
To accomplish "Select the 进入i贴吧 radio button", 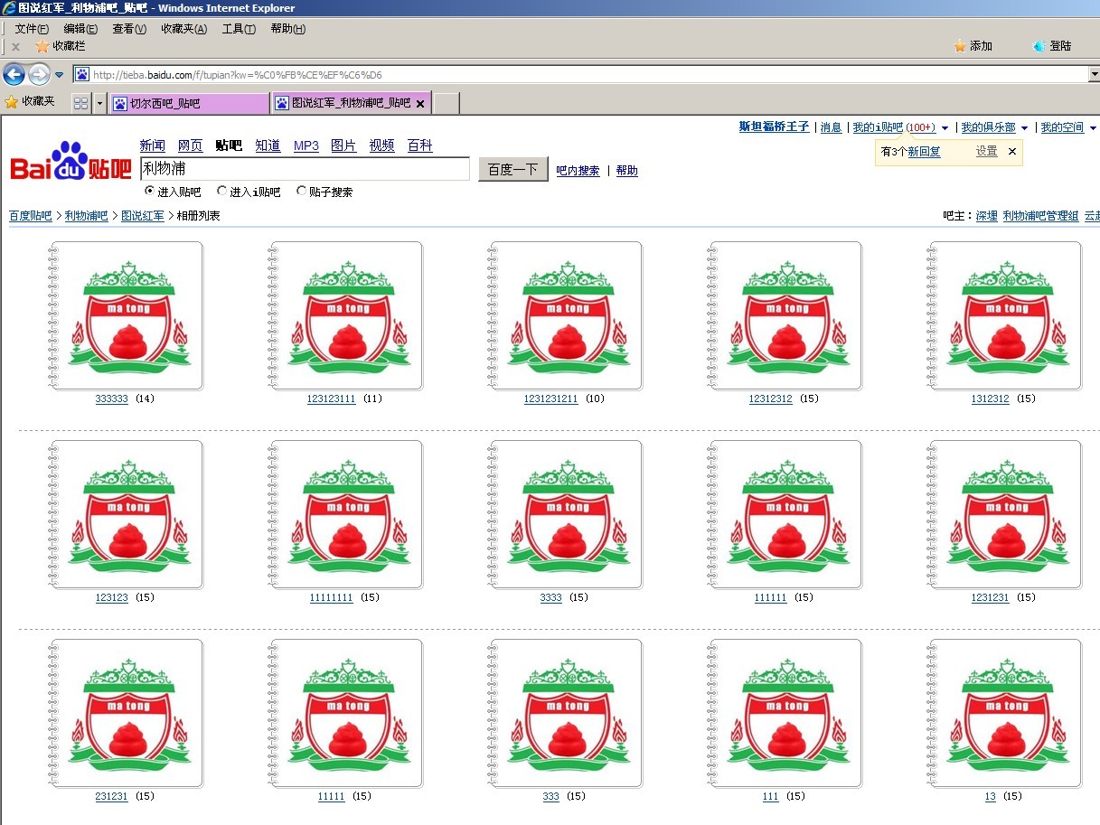I will click(222, 192).
